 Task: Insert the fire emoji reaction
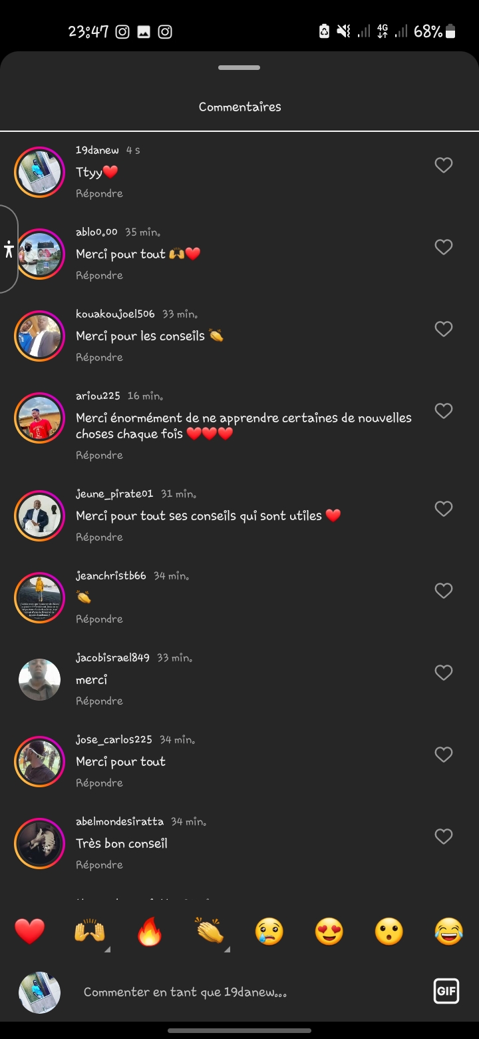(x=150, y=931)
